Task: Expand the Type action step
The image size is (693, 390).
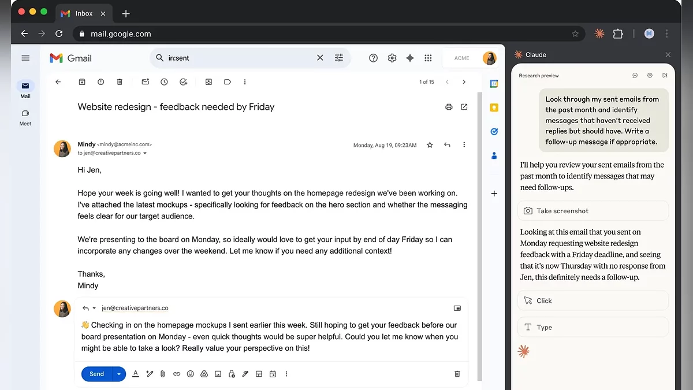Action: [x=593, y=327]
